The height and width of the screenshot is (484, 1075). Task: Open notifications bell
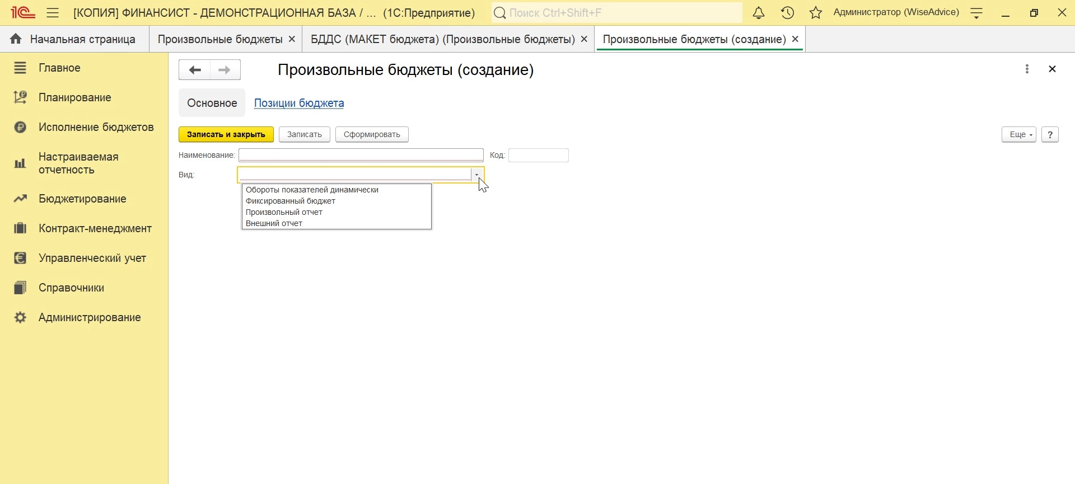point(759,13)
